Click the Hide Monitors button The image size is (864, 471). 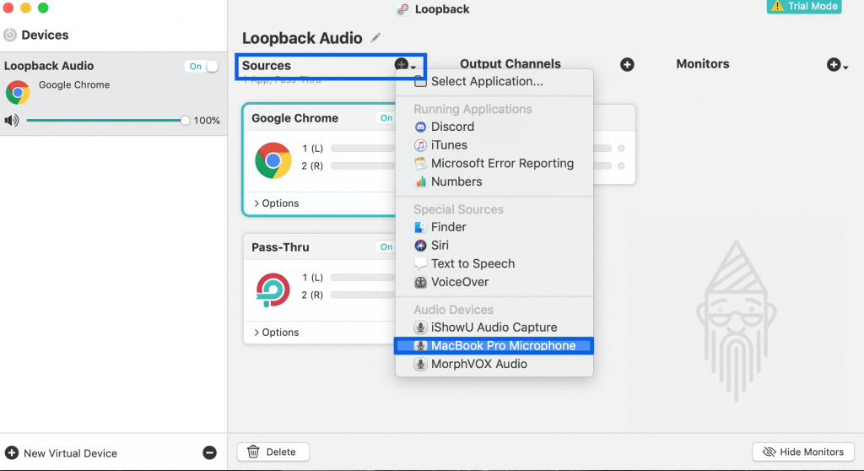coord(803,452)
